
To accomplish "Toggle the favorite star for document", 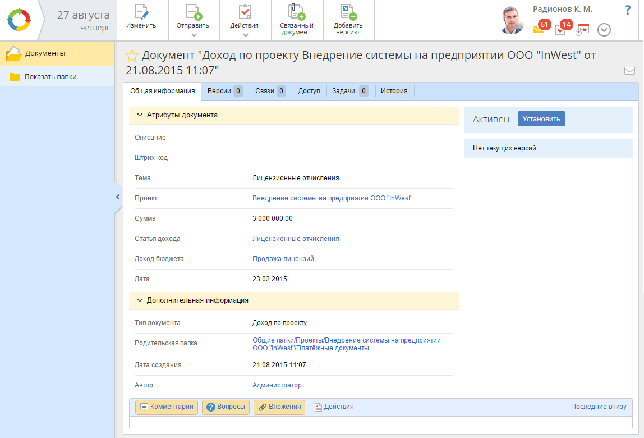I will pos(132,56).
